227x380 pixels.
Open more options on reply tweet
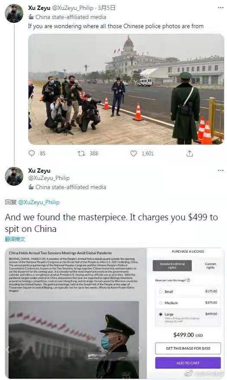[x=221, y=171]
